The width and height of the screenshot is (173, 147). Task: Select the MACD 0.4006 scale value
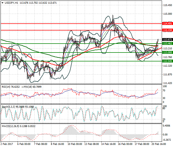pos(166,126)
